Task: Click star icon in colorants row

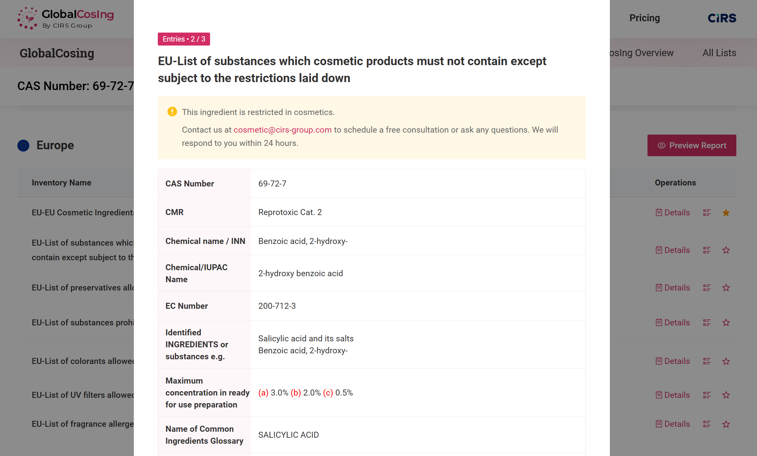Action: point(726,361)
